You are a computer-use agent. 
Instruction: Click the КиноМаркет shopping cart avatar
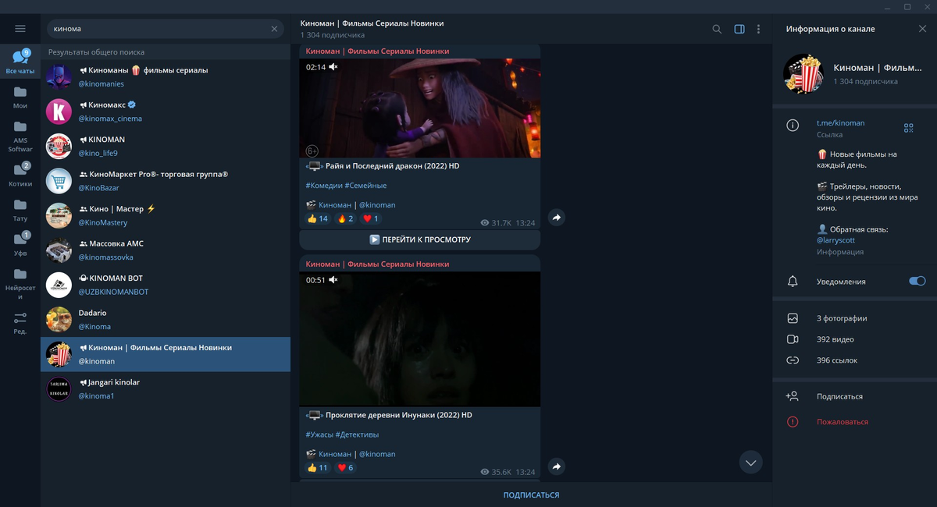(59, 181)
